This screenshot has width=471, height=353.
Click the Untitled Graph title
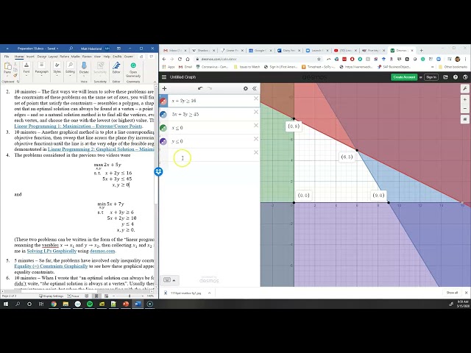click(183, 77)
